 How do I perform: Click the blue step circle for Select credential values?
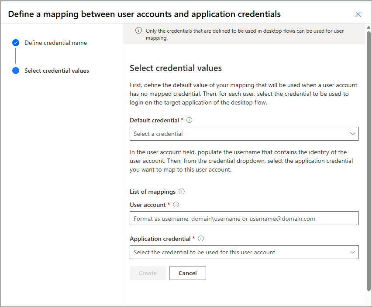point(16,71)
